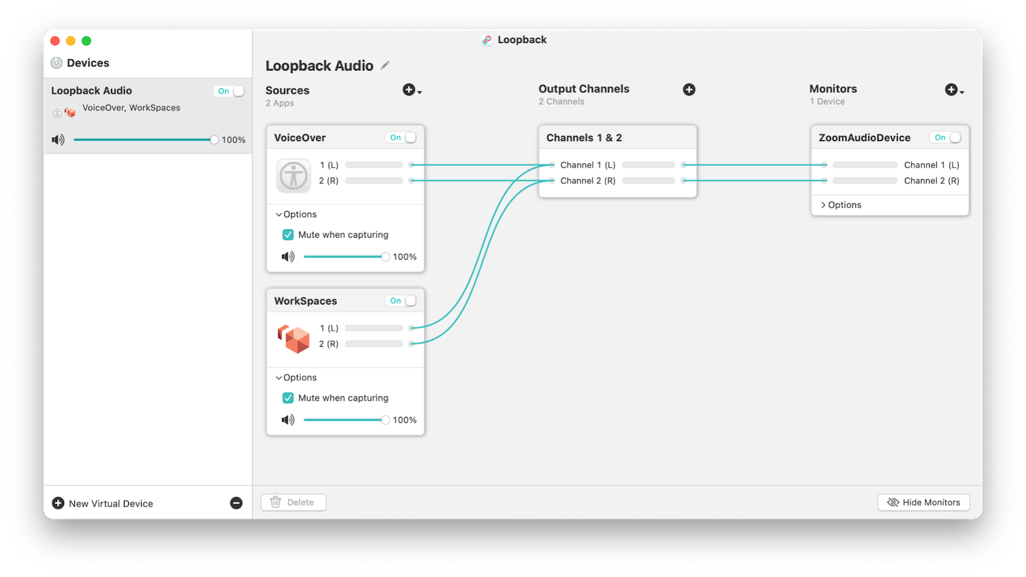Select the Channels 1 & 2 block title

pyautogui.click(x=584, y=138)
